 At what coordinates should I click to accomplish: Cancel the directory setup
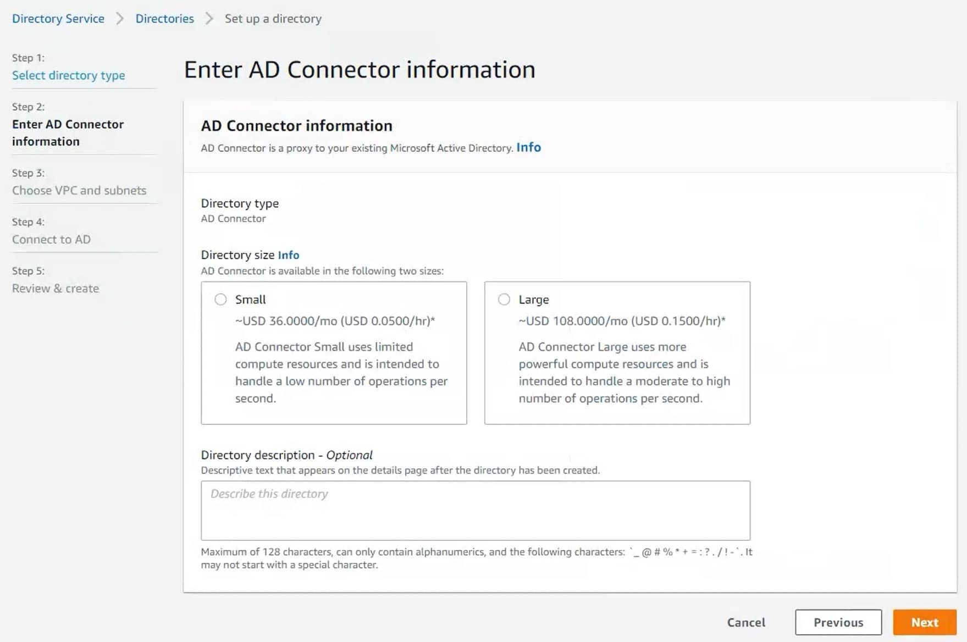click(745, 622)
